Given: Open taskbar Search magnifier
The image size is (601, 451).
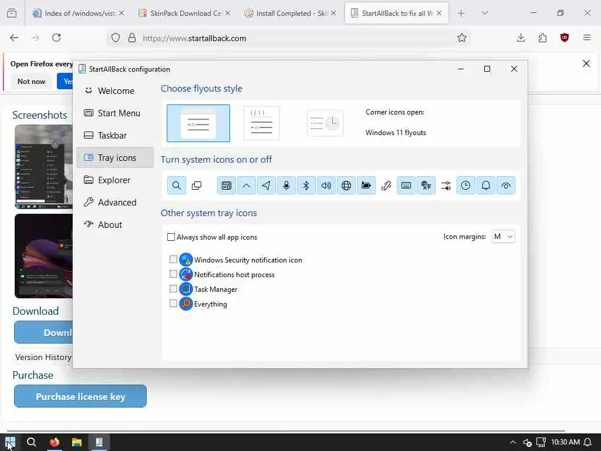Looking at the screenshot, I should pos(32,442).
